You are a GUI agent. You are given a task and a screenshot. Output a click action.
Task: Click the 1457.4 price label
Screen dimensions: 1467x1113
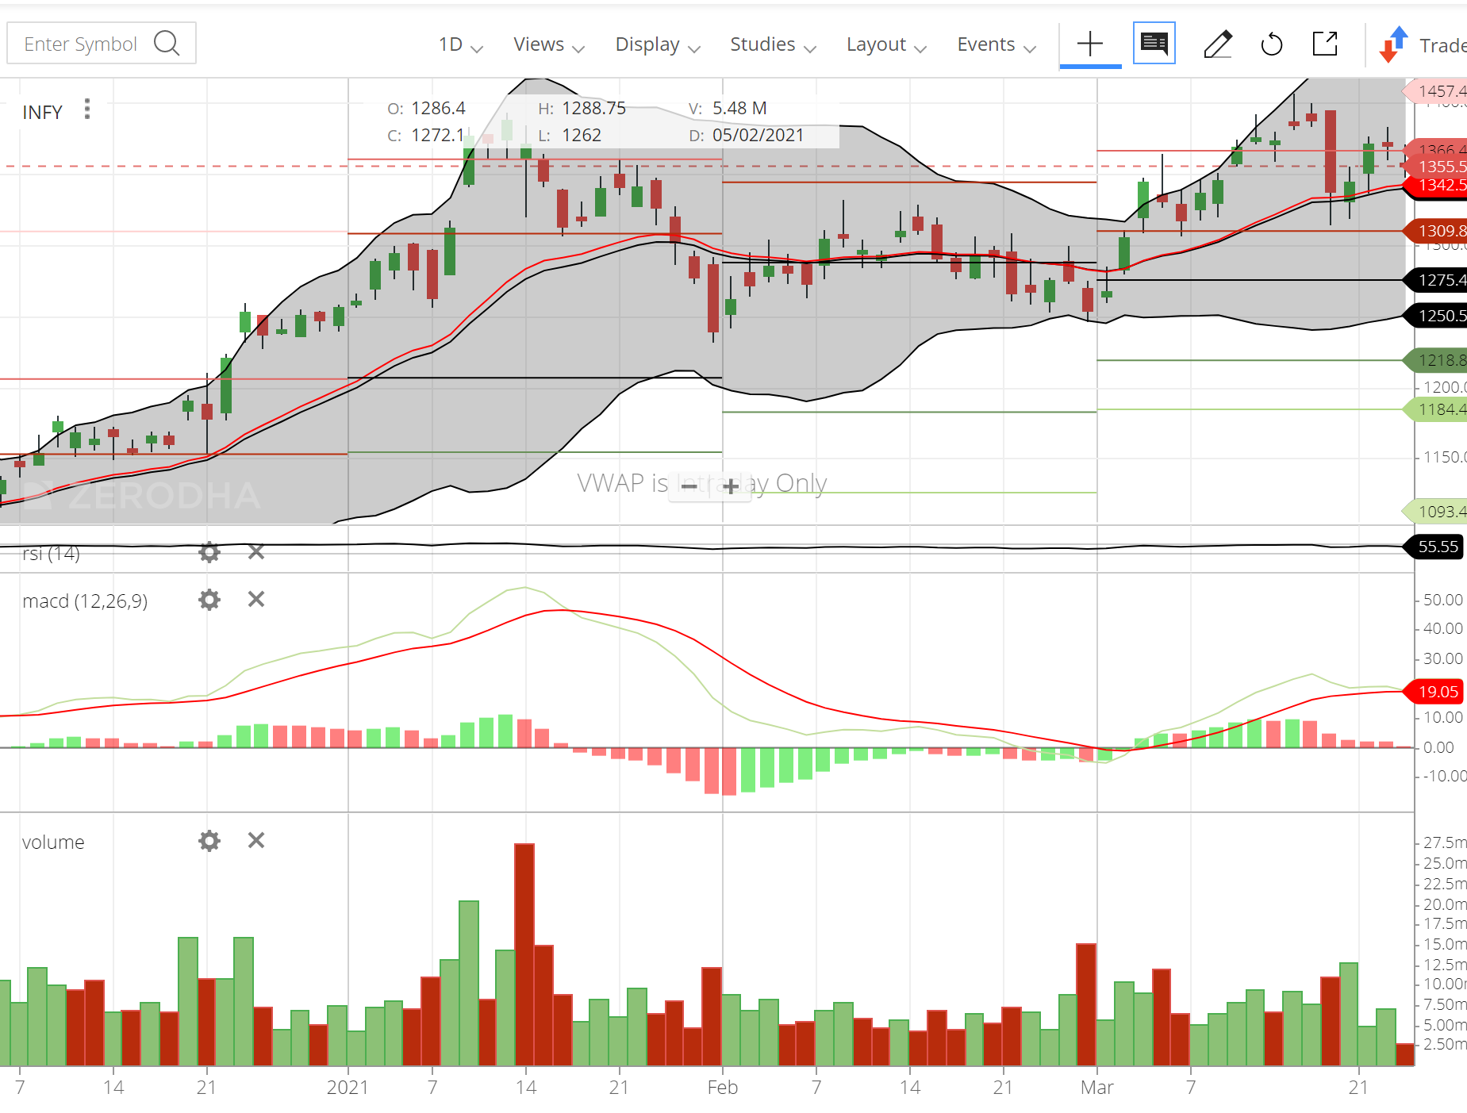(1436, 91)
